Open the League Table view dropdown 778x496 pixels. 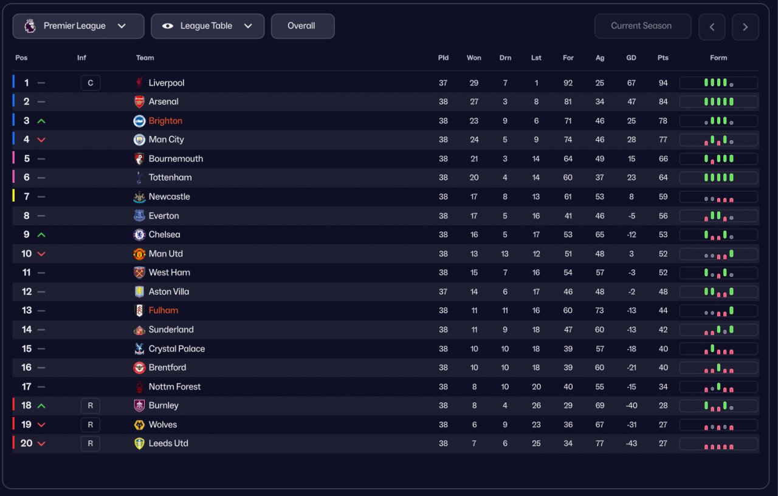(207, 26)
